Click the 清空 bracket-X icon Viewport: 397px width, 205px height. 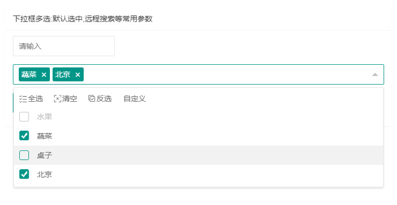pyautogui.click(x=57, y=98)
